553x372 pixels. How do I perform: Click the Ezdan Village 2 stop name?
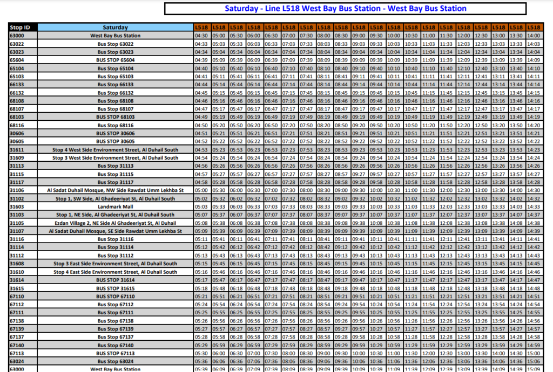115,223
